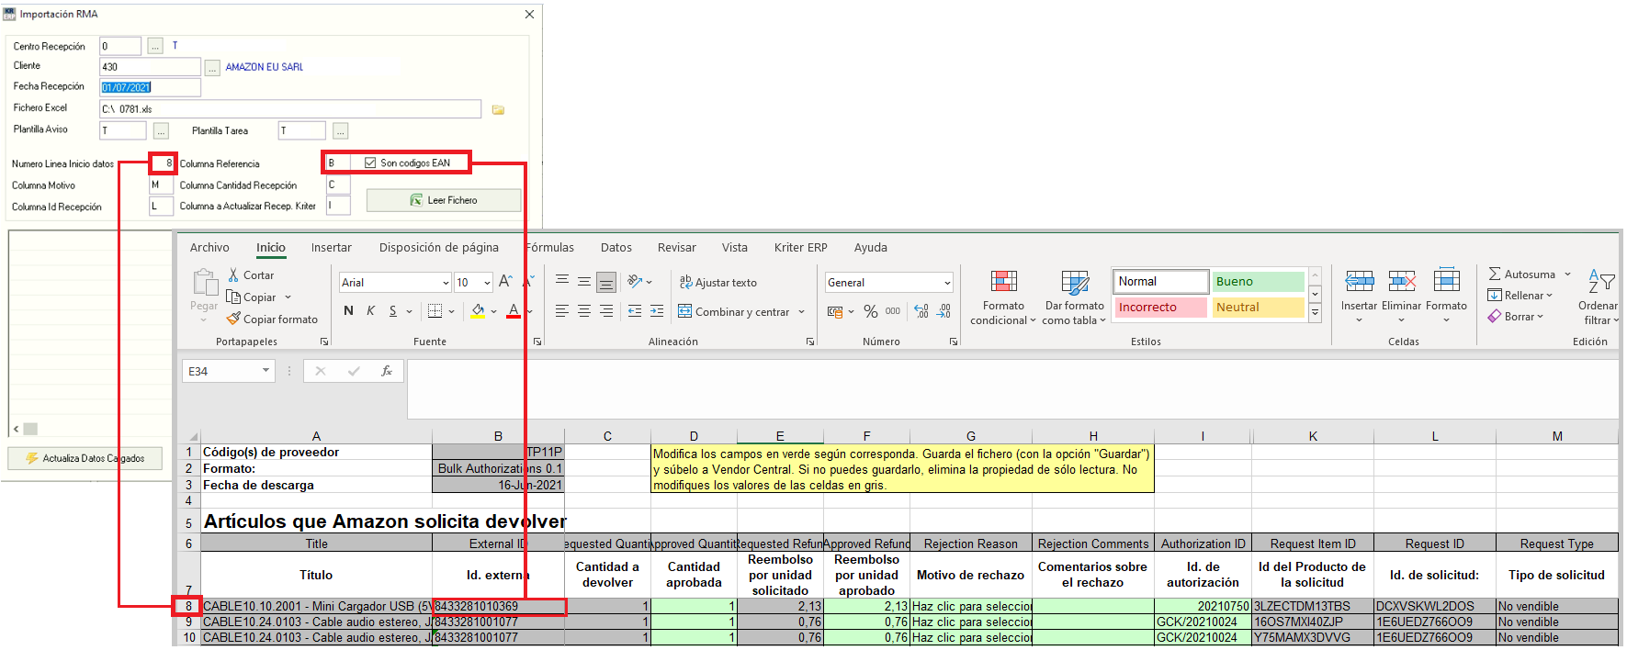Click the Ajustar texto button
The image size is (1627, 650).
717,282
